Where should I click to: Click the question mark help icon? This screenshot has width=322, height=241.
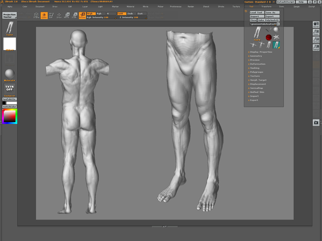[x=274, y=2]
